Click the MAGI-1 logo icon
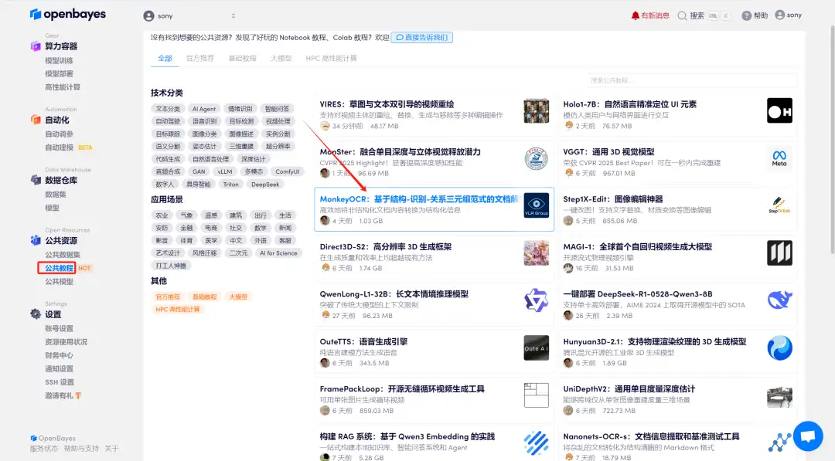 tap(779, 253)
